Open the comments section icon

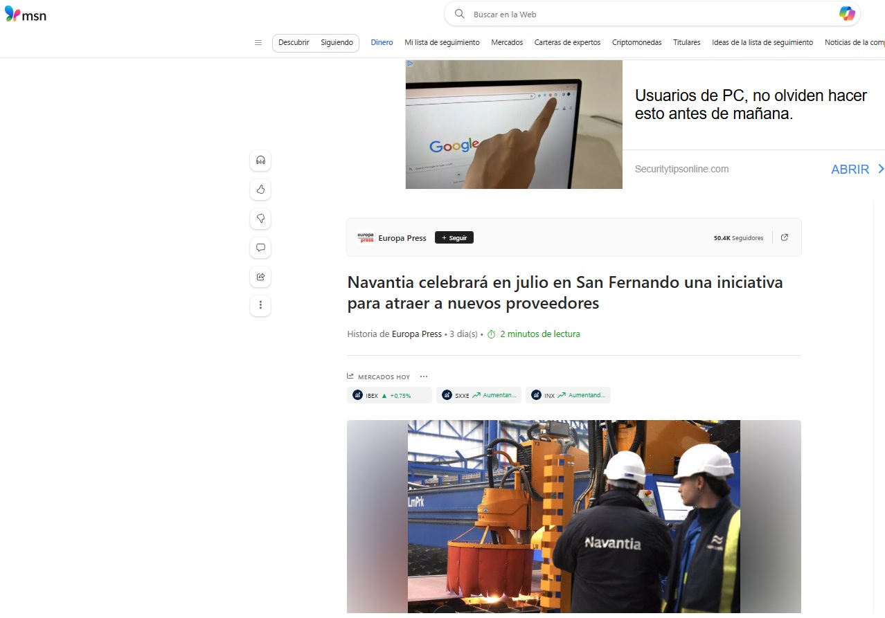(260, 248)
